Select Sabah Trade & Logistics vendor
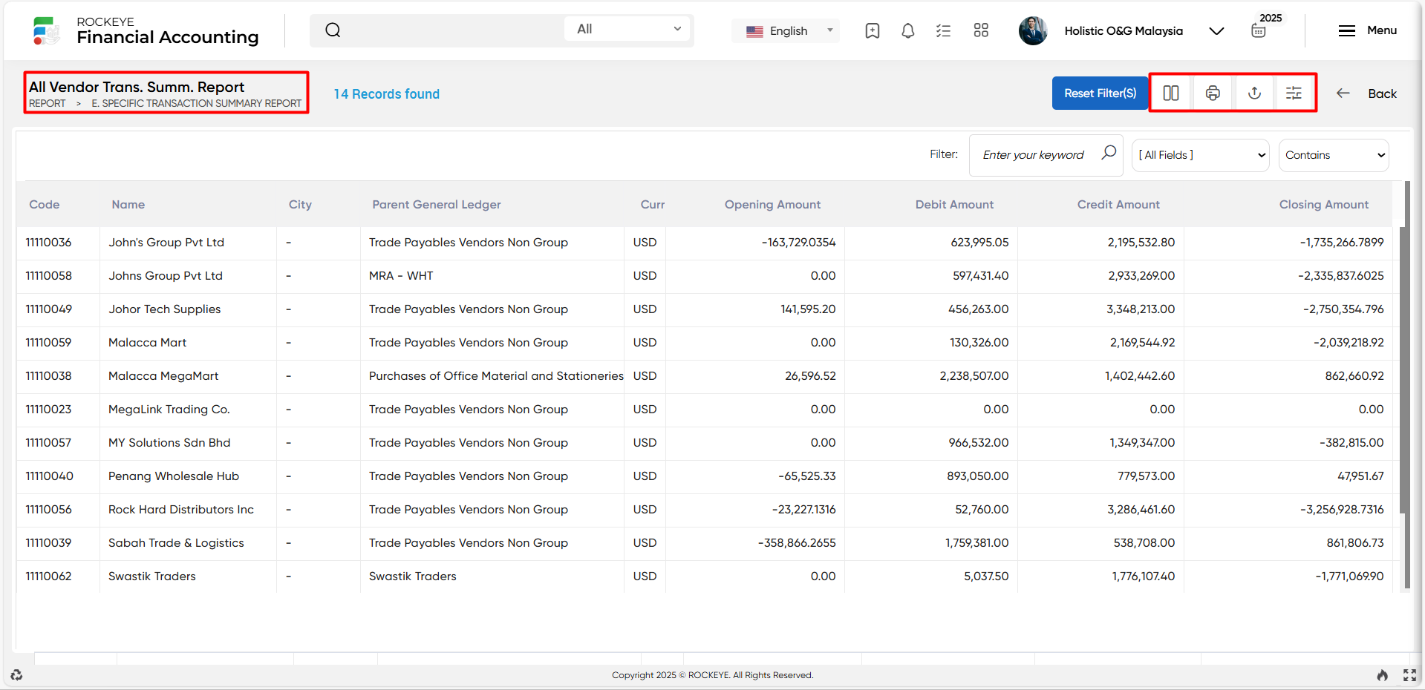 [176, 543]
